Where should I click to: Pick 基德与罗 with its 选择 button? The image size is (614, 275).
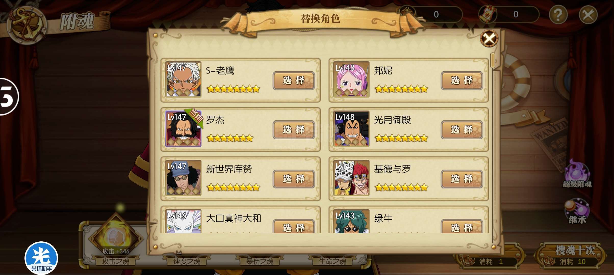pyautogui.click(x=462, y=179)
